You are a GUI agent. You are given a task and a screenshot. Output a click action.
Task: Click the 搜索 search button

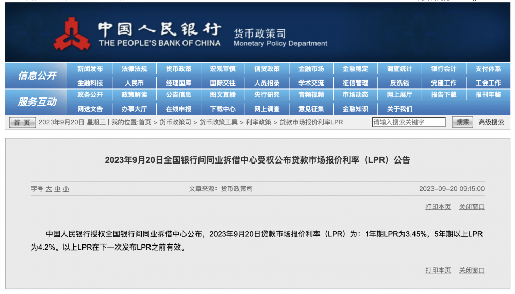point(462,122)
